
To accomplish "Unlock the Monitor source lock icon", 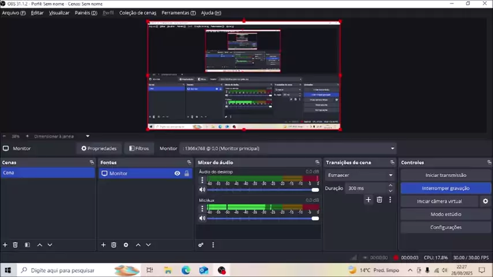I will pos(186,173).
